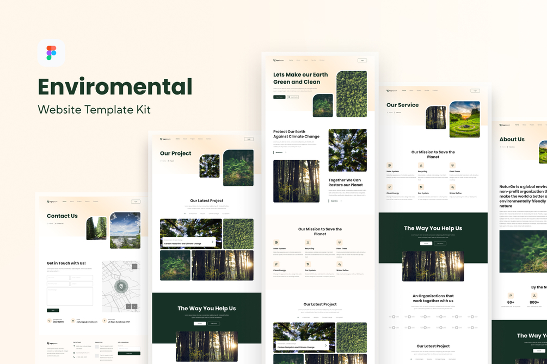Click the Clean Energy icon on the Service page

tap(389, 187)
